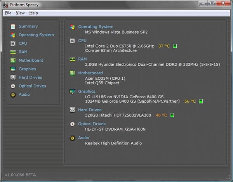This screenshot has height=182, width=233.
Task: Open the File menu
Action: tap(8, 13)
